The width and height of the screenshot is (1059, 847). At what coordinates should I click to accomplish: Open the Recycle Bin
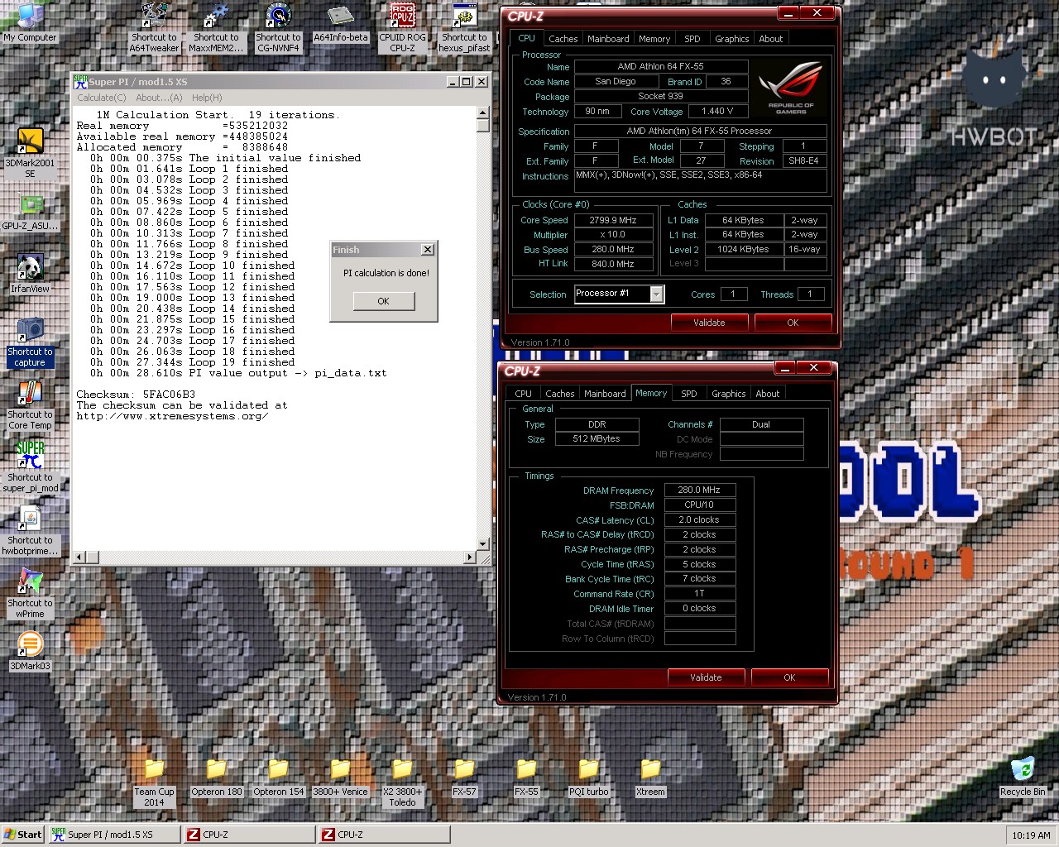[x=1023, y=778]
